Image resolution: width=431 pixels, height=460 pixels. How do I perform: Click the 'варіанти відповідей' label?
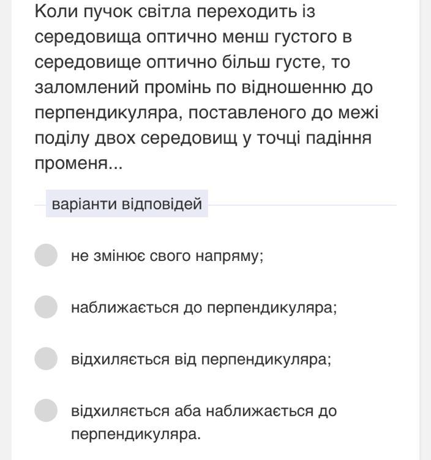point(127,203)
